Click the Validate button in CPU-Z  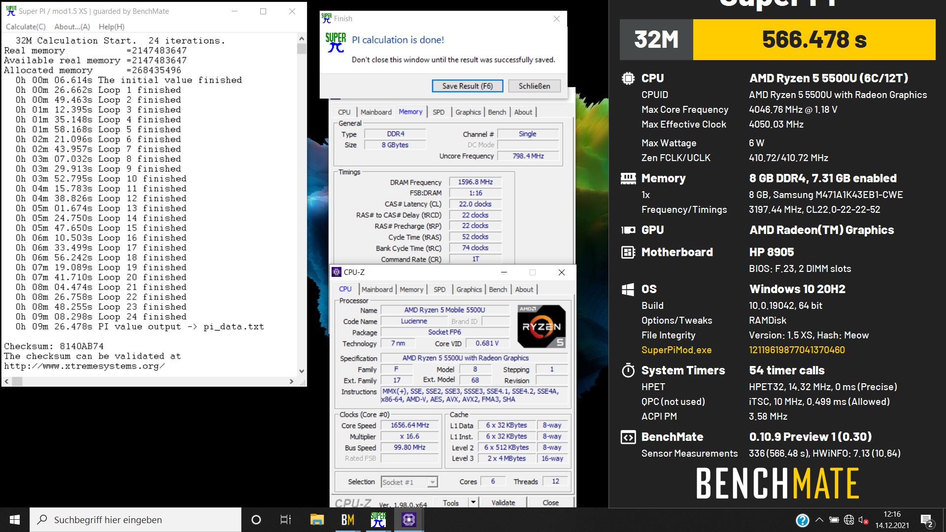[504, 503]
